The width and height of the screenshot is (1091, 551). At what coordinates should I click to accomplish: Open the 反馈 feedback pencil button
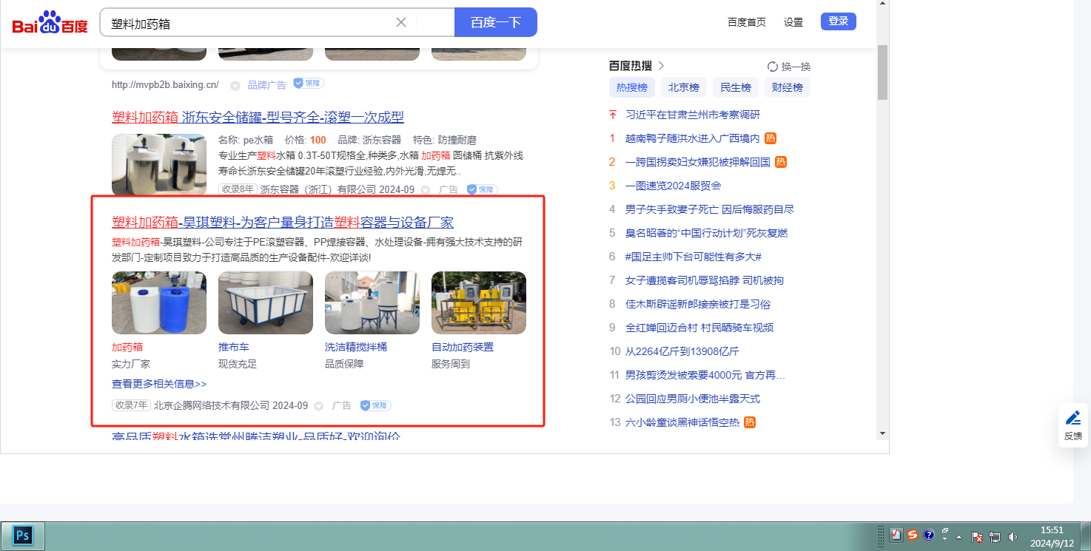[x=1073, y=425]
